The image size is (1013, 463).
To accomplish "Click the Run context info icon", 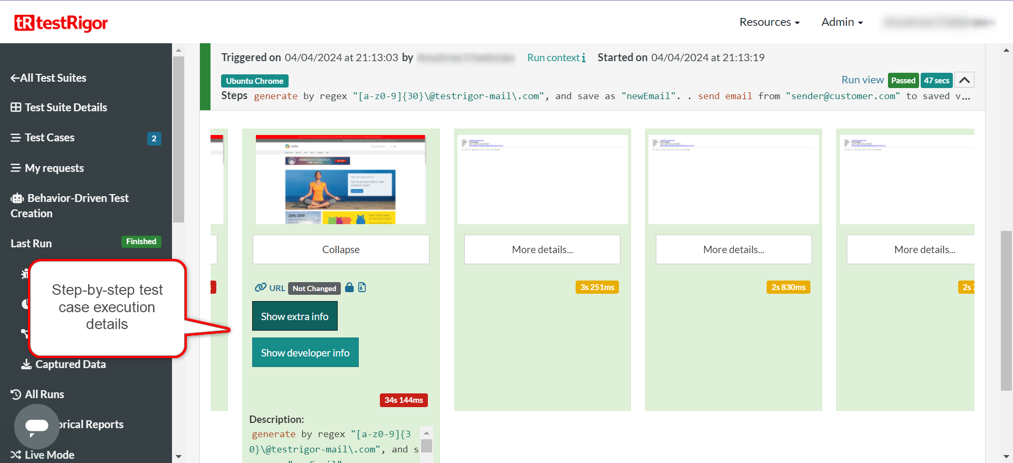I will click(x=584, y=58).
